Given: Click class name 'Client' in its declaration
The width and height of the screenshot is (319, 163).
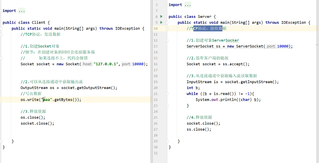Looking at the screenshot, I should click(39, 22).
